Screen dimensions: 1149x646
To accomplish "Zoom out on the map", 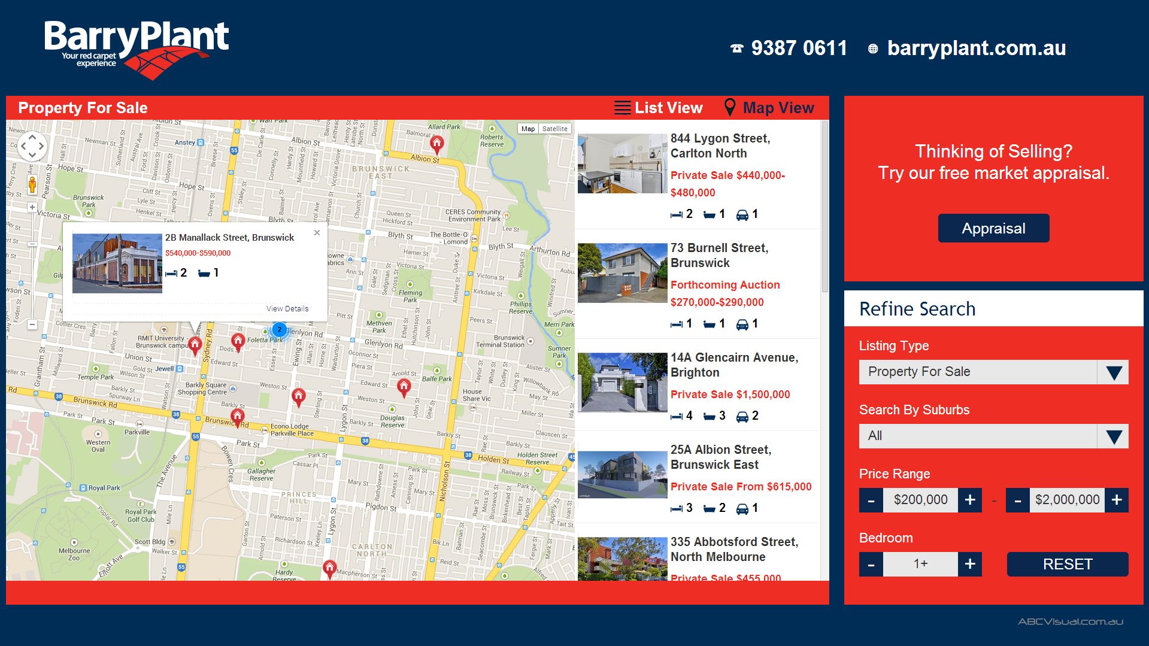I will tap(32, 324).
